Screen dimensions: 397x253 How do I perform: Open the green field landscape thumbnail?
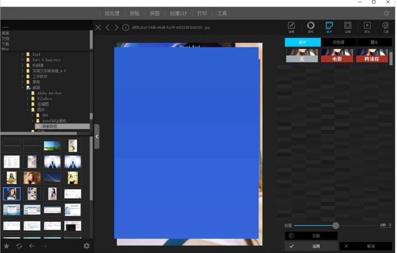pos(52,146)
